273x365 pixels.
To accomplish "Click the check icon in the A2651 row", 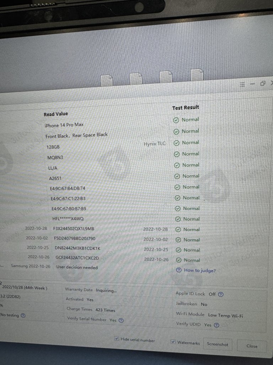I will point(177,176).
